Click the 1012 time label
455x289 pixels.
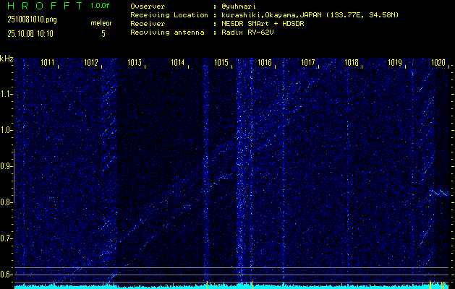(91, 62)
